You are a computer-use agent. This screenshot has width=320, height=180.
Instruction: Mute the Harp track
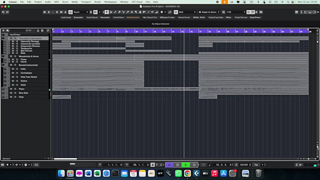(11, 97)
